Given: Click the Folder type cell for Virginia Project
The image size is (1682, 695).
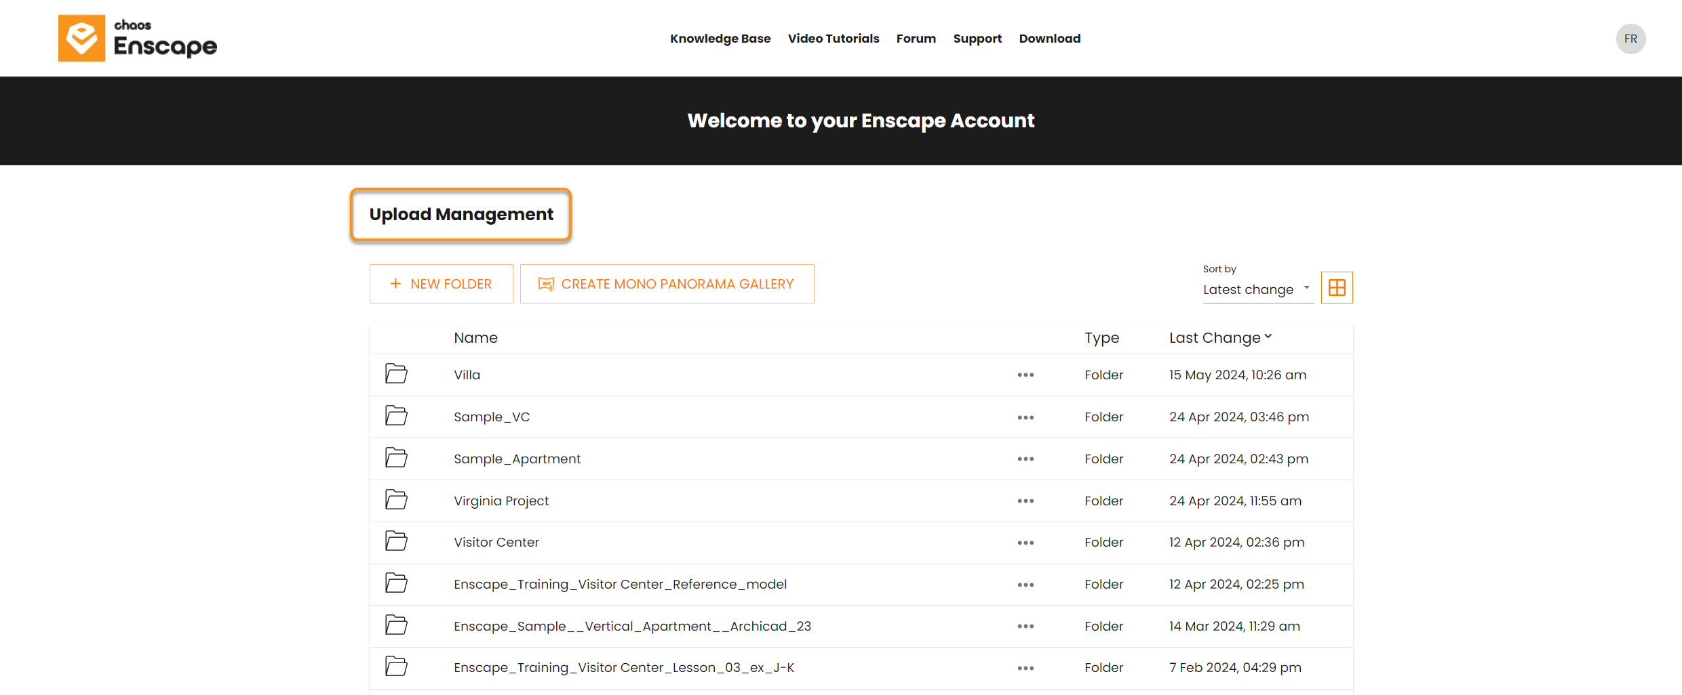Looking at the screenshot, I should [1103, 501].
